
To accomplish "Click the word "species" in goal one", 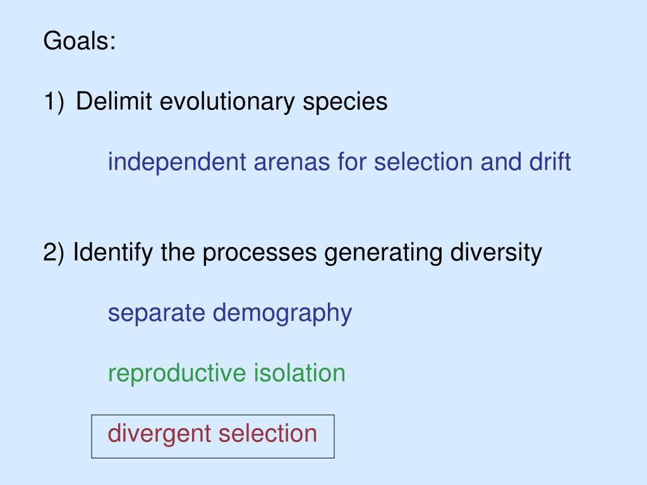I will pyautogui.click(x=345, y=103).
